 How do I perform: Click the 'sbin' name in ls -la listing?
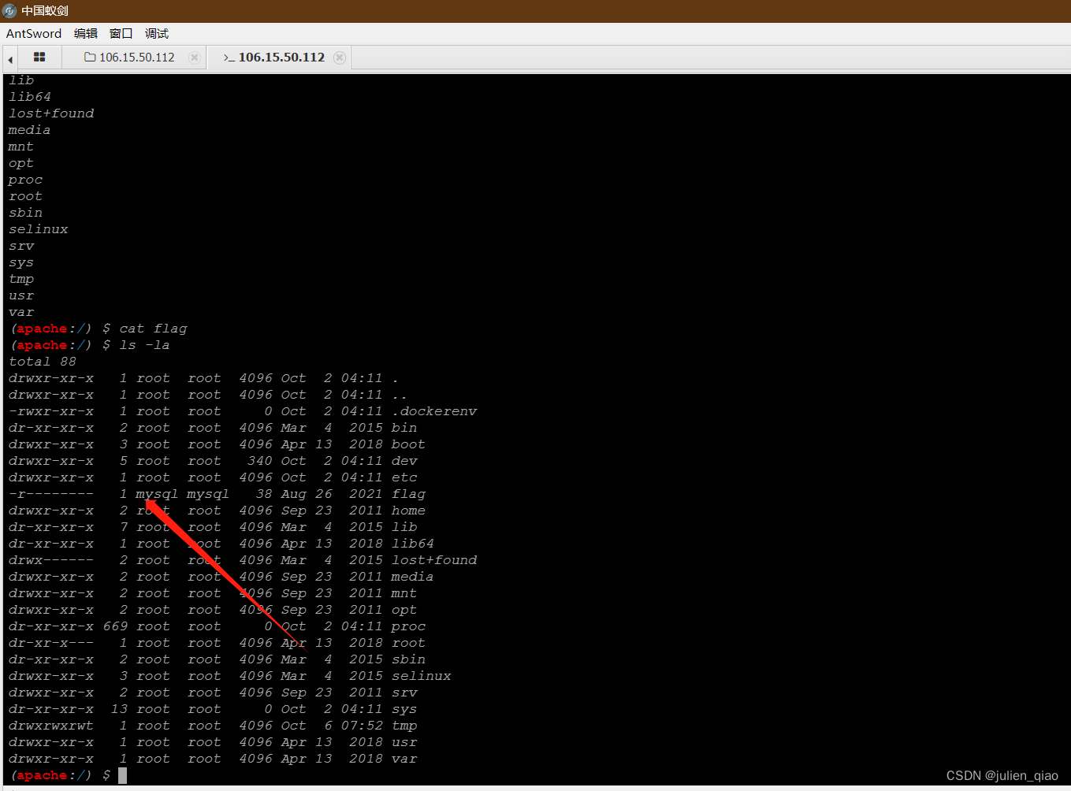point(408,659)
